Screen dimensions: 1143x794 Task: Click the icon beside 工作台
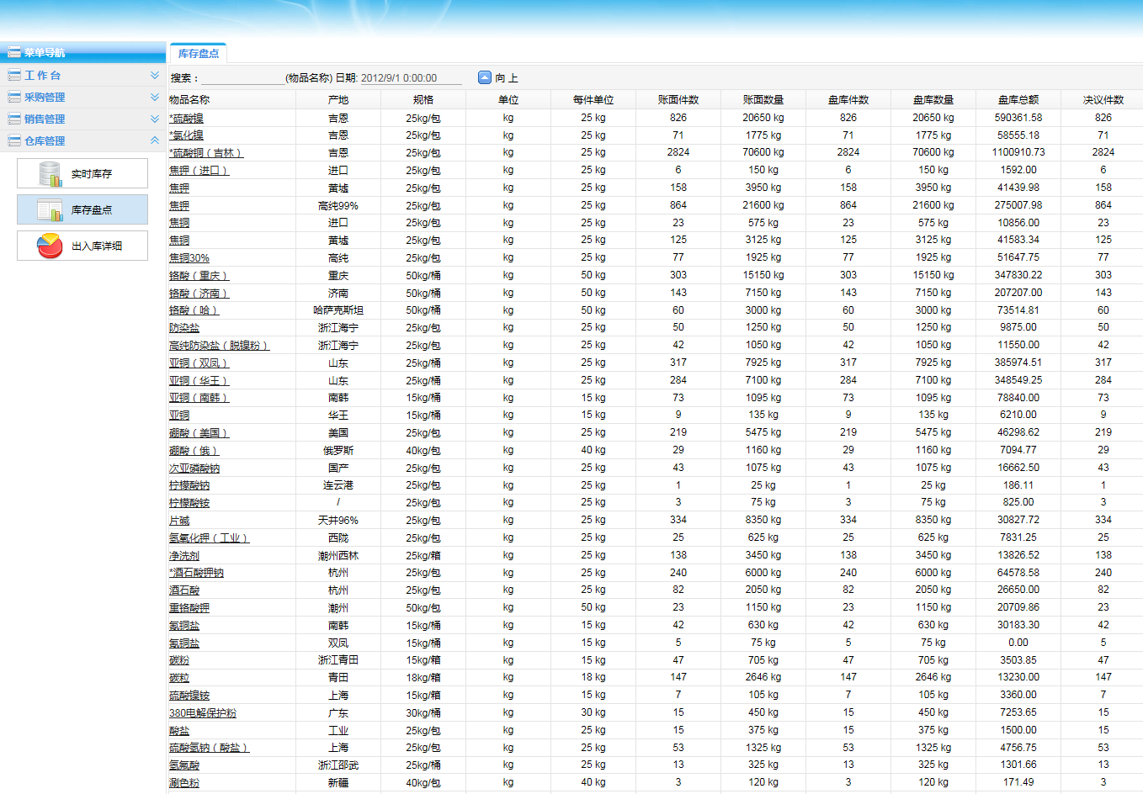(x=14, y=76)
